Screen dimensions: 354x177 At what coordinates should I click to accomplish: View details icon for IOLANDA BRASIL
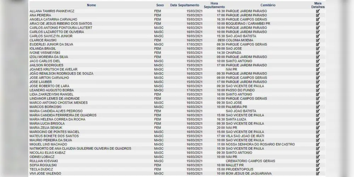pyautogui.click(x=318, y=48)
